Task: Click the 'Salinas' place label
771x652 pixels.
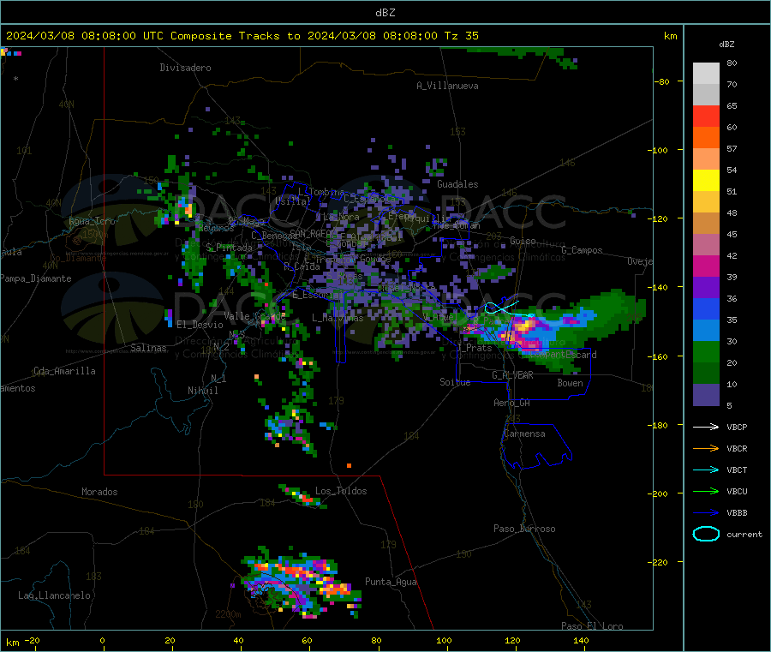Action: [x=148, y=348]
